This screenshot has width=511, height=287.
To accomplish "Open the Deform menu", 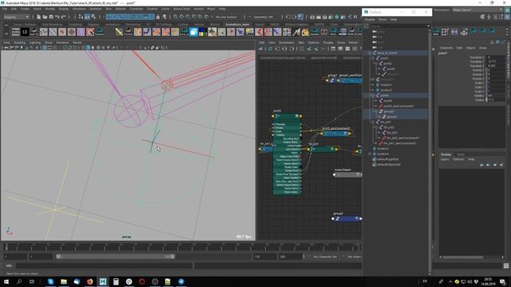I will (121, 9).
